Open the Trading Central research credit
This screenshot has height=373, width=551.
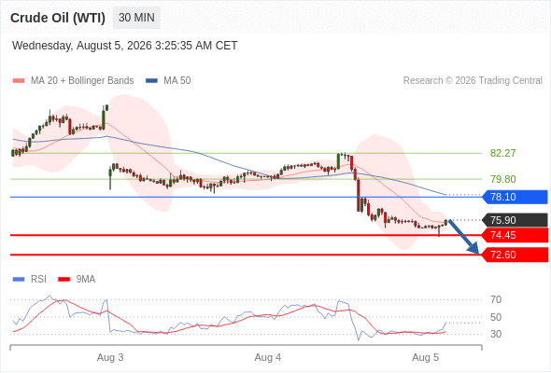tap(473, 81)
